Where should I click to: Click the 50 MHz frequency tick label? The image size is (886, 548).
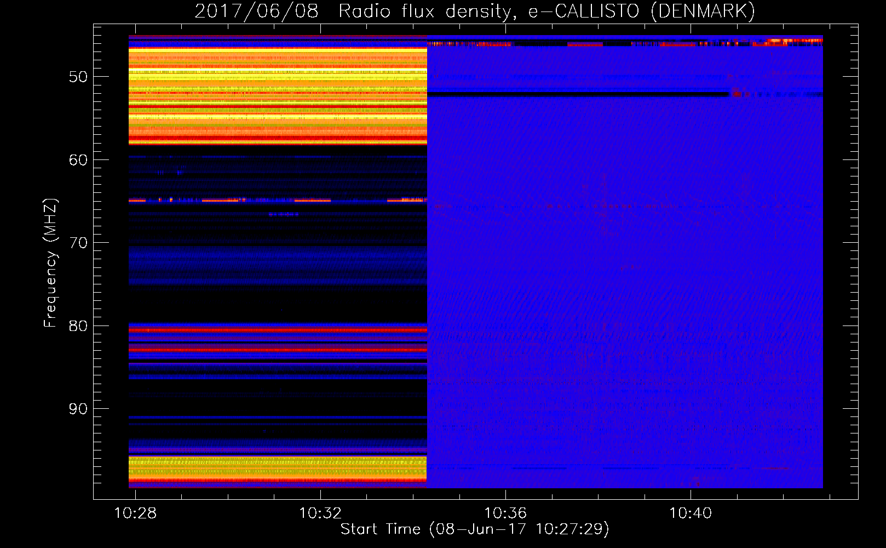coord(78,77)
